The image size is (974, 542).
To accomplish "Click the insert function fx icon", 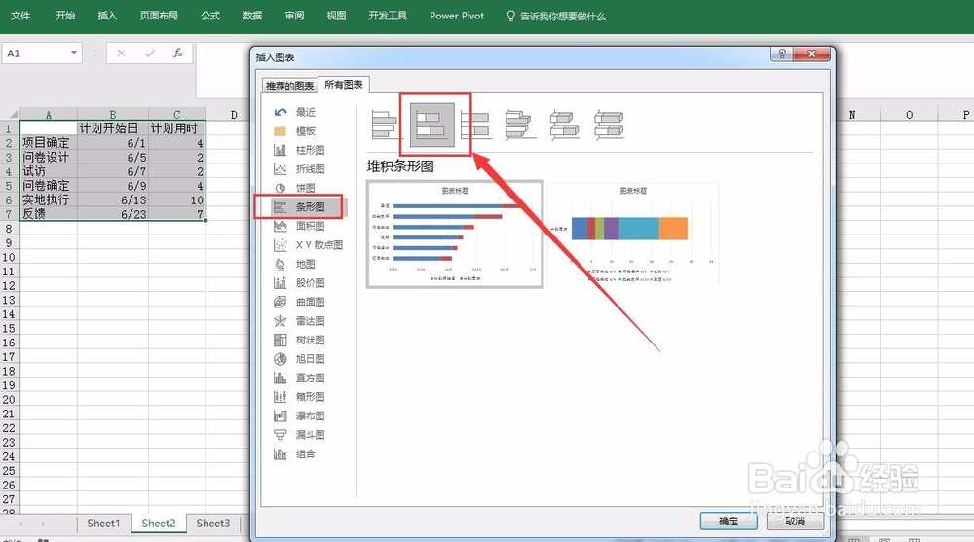I will coord(178,54).
